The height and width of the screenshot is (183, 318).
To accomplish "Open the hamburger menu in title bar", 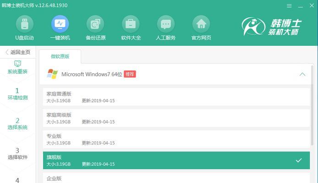I will pyautogui.click(x=289, y=5).
